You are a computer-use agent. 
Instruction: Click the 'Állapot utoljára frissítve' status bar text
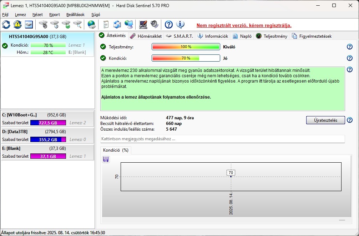(53, 233)
